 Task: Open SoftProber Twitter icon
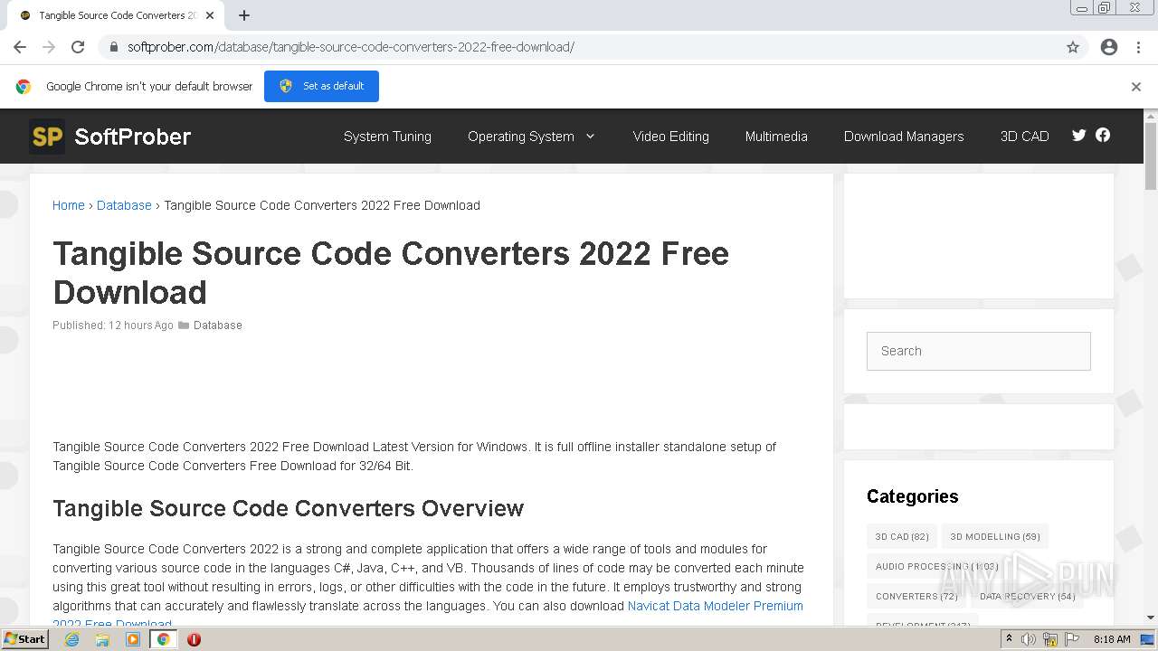click(x=1078, y=136)
